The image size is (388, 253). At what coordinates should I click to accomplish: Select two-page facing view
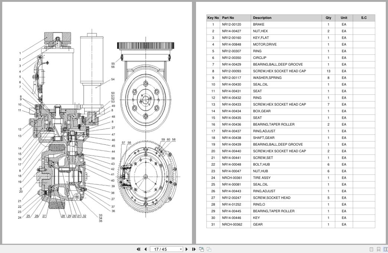click(x=385, y=249)
